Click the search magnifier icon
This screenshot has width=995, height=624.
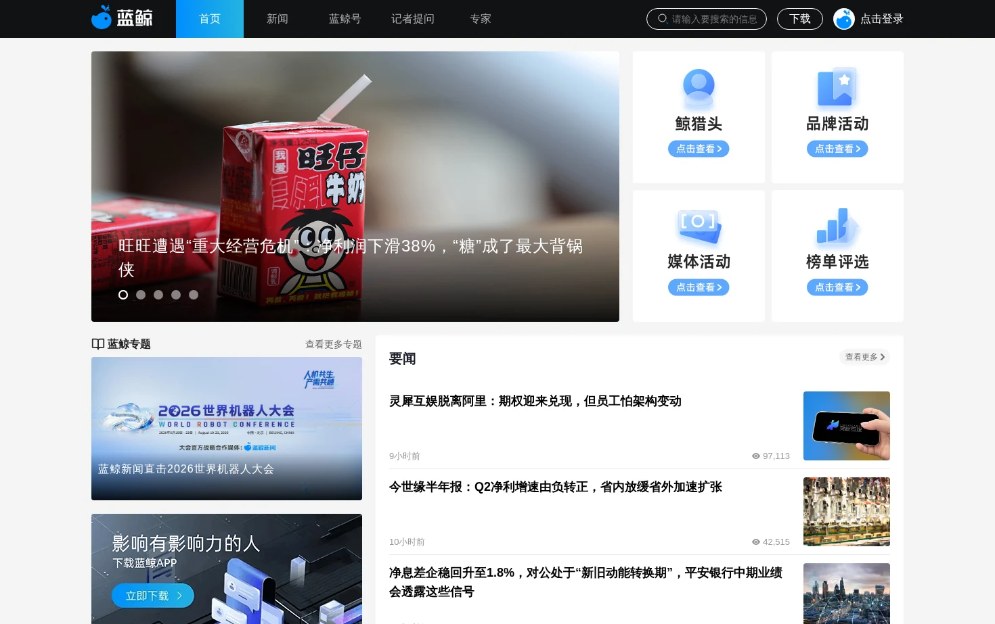coord(663,19)
